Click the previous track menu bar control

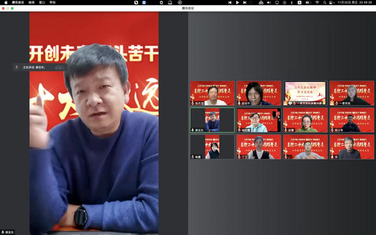point(230,3)
